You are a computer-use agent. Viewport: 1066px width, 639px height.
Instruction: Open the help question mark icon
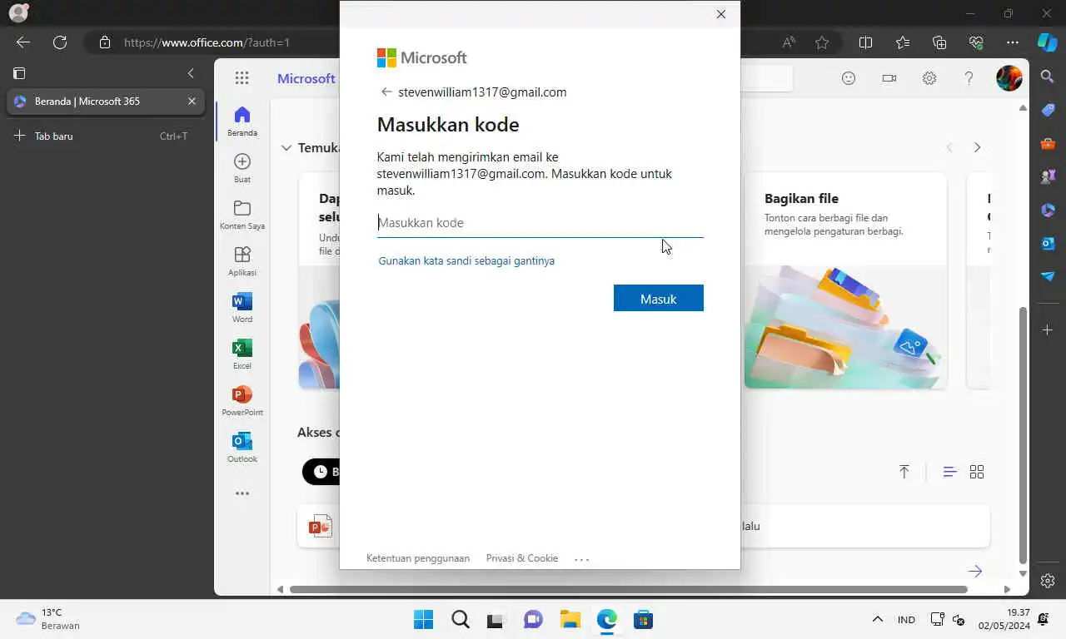[x=969, y=78]
